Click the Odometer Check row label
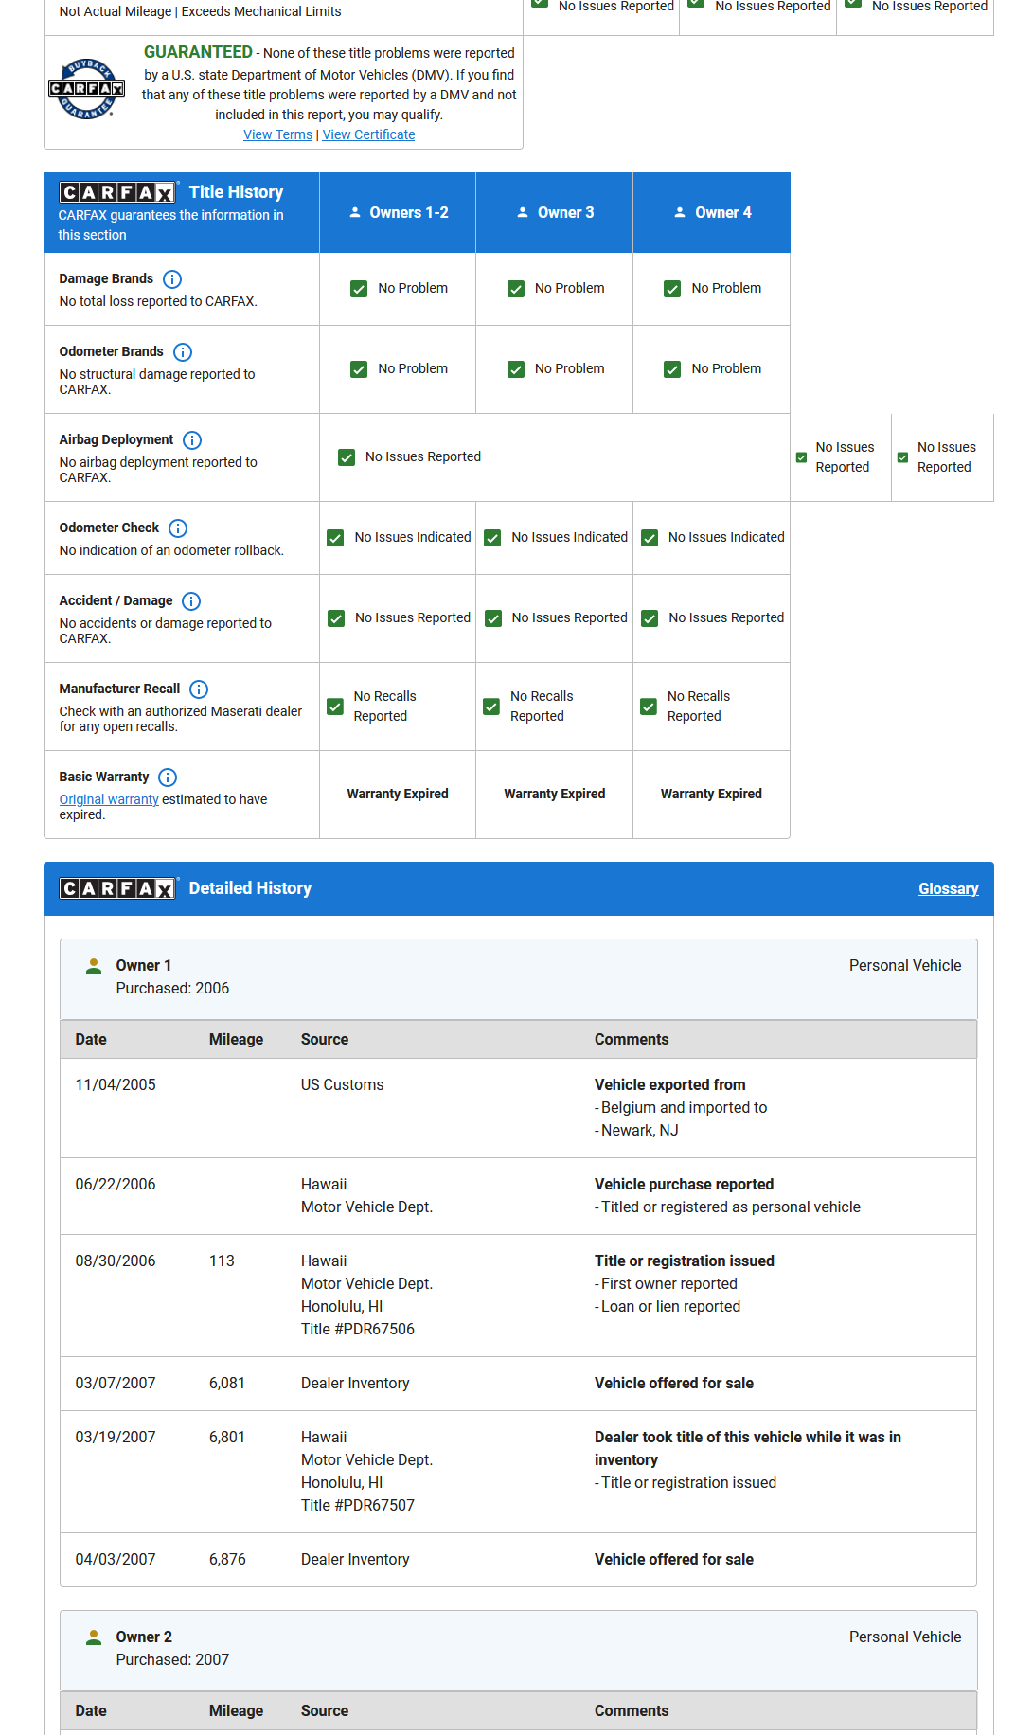This screenshot has height=1735, width=1033. click(109, 528)
